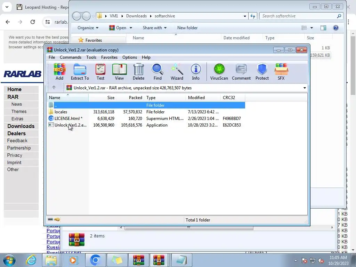Screen dimensions: 356x267
Task: Click the Add toolbar icon in WinRAR
Action: [x=59, y=72]
